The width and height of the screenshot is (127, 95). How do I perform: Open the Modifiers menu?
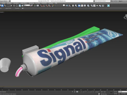click(x=9, y=3)
